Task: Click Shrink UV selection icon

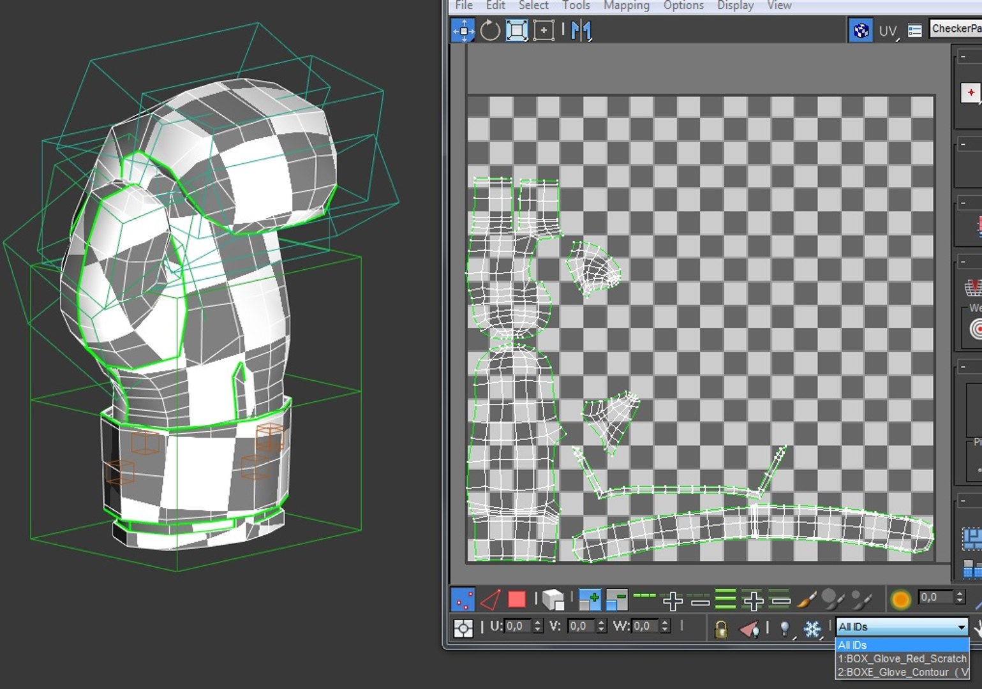Action: pyautogui.click(x=616, y=600)
